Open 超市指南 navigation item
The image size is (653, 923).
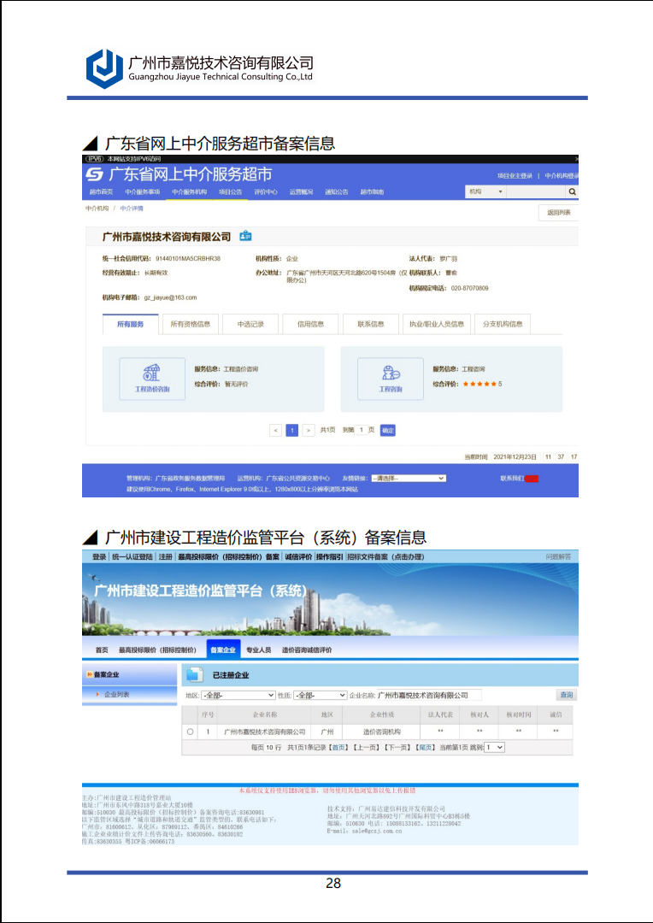click(372, 192)
